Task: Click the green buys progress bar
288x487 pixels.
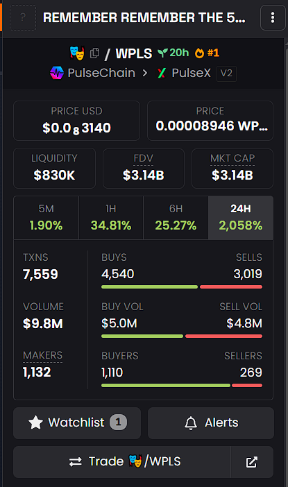Action: coord(149,287)
